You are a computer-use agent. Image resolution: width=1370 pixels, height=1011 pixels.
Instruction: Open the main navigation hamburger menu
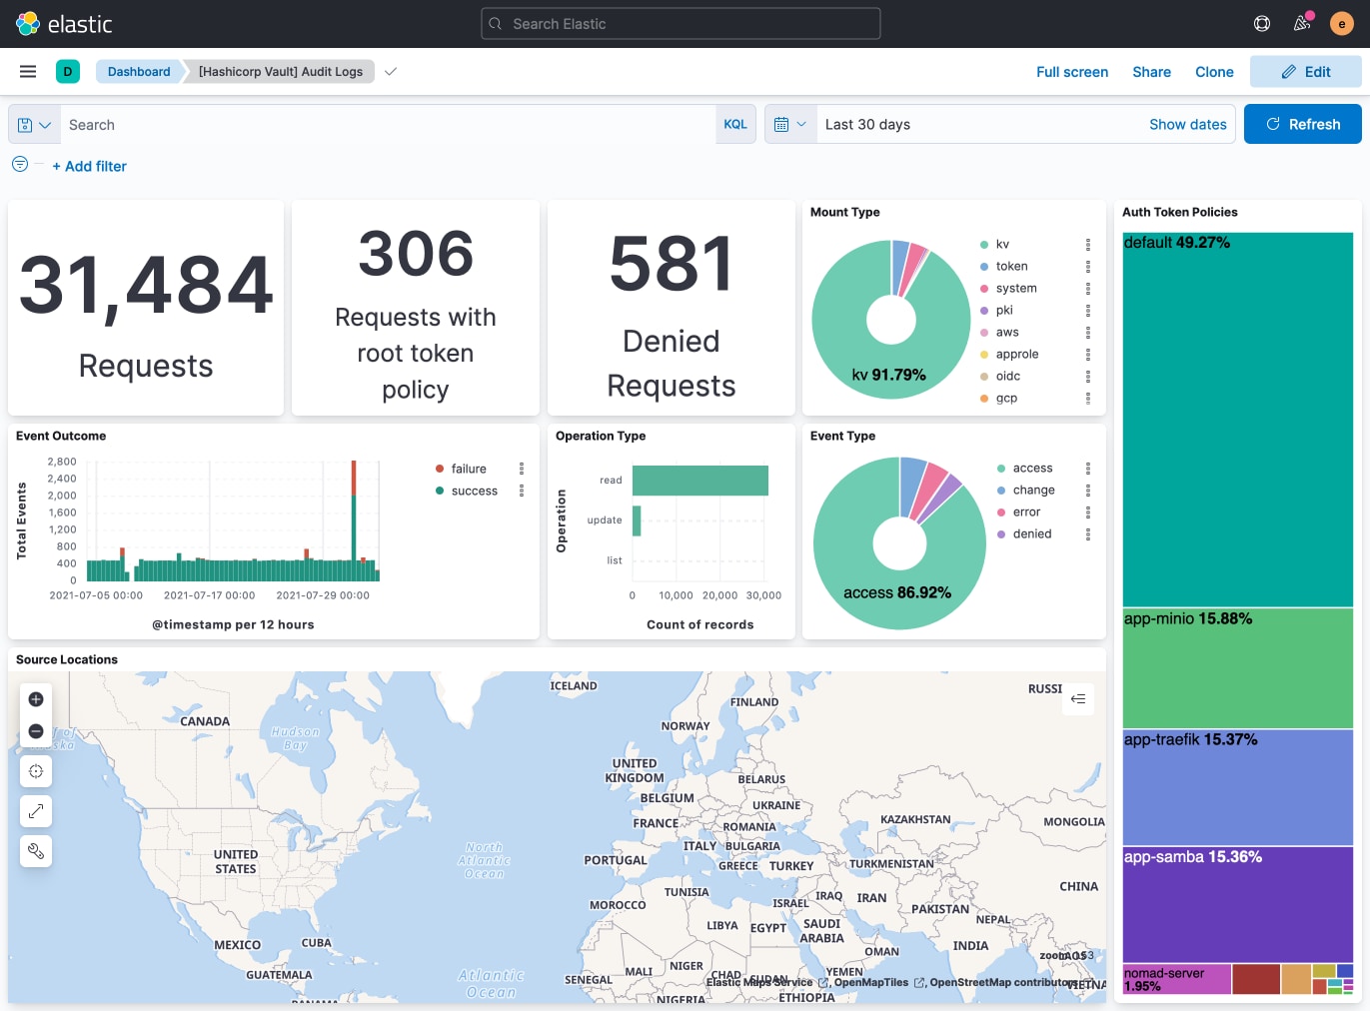(28, 71)
